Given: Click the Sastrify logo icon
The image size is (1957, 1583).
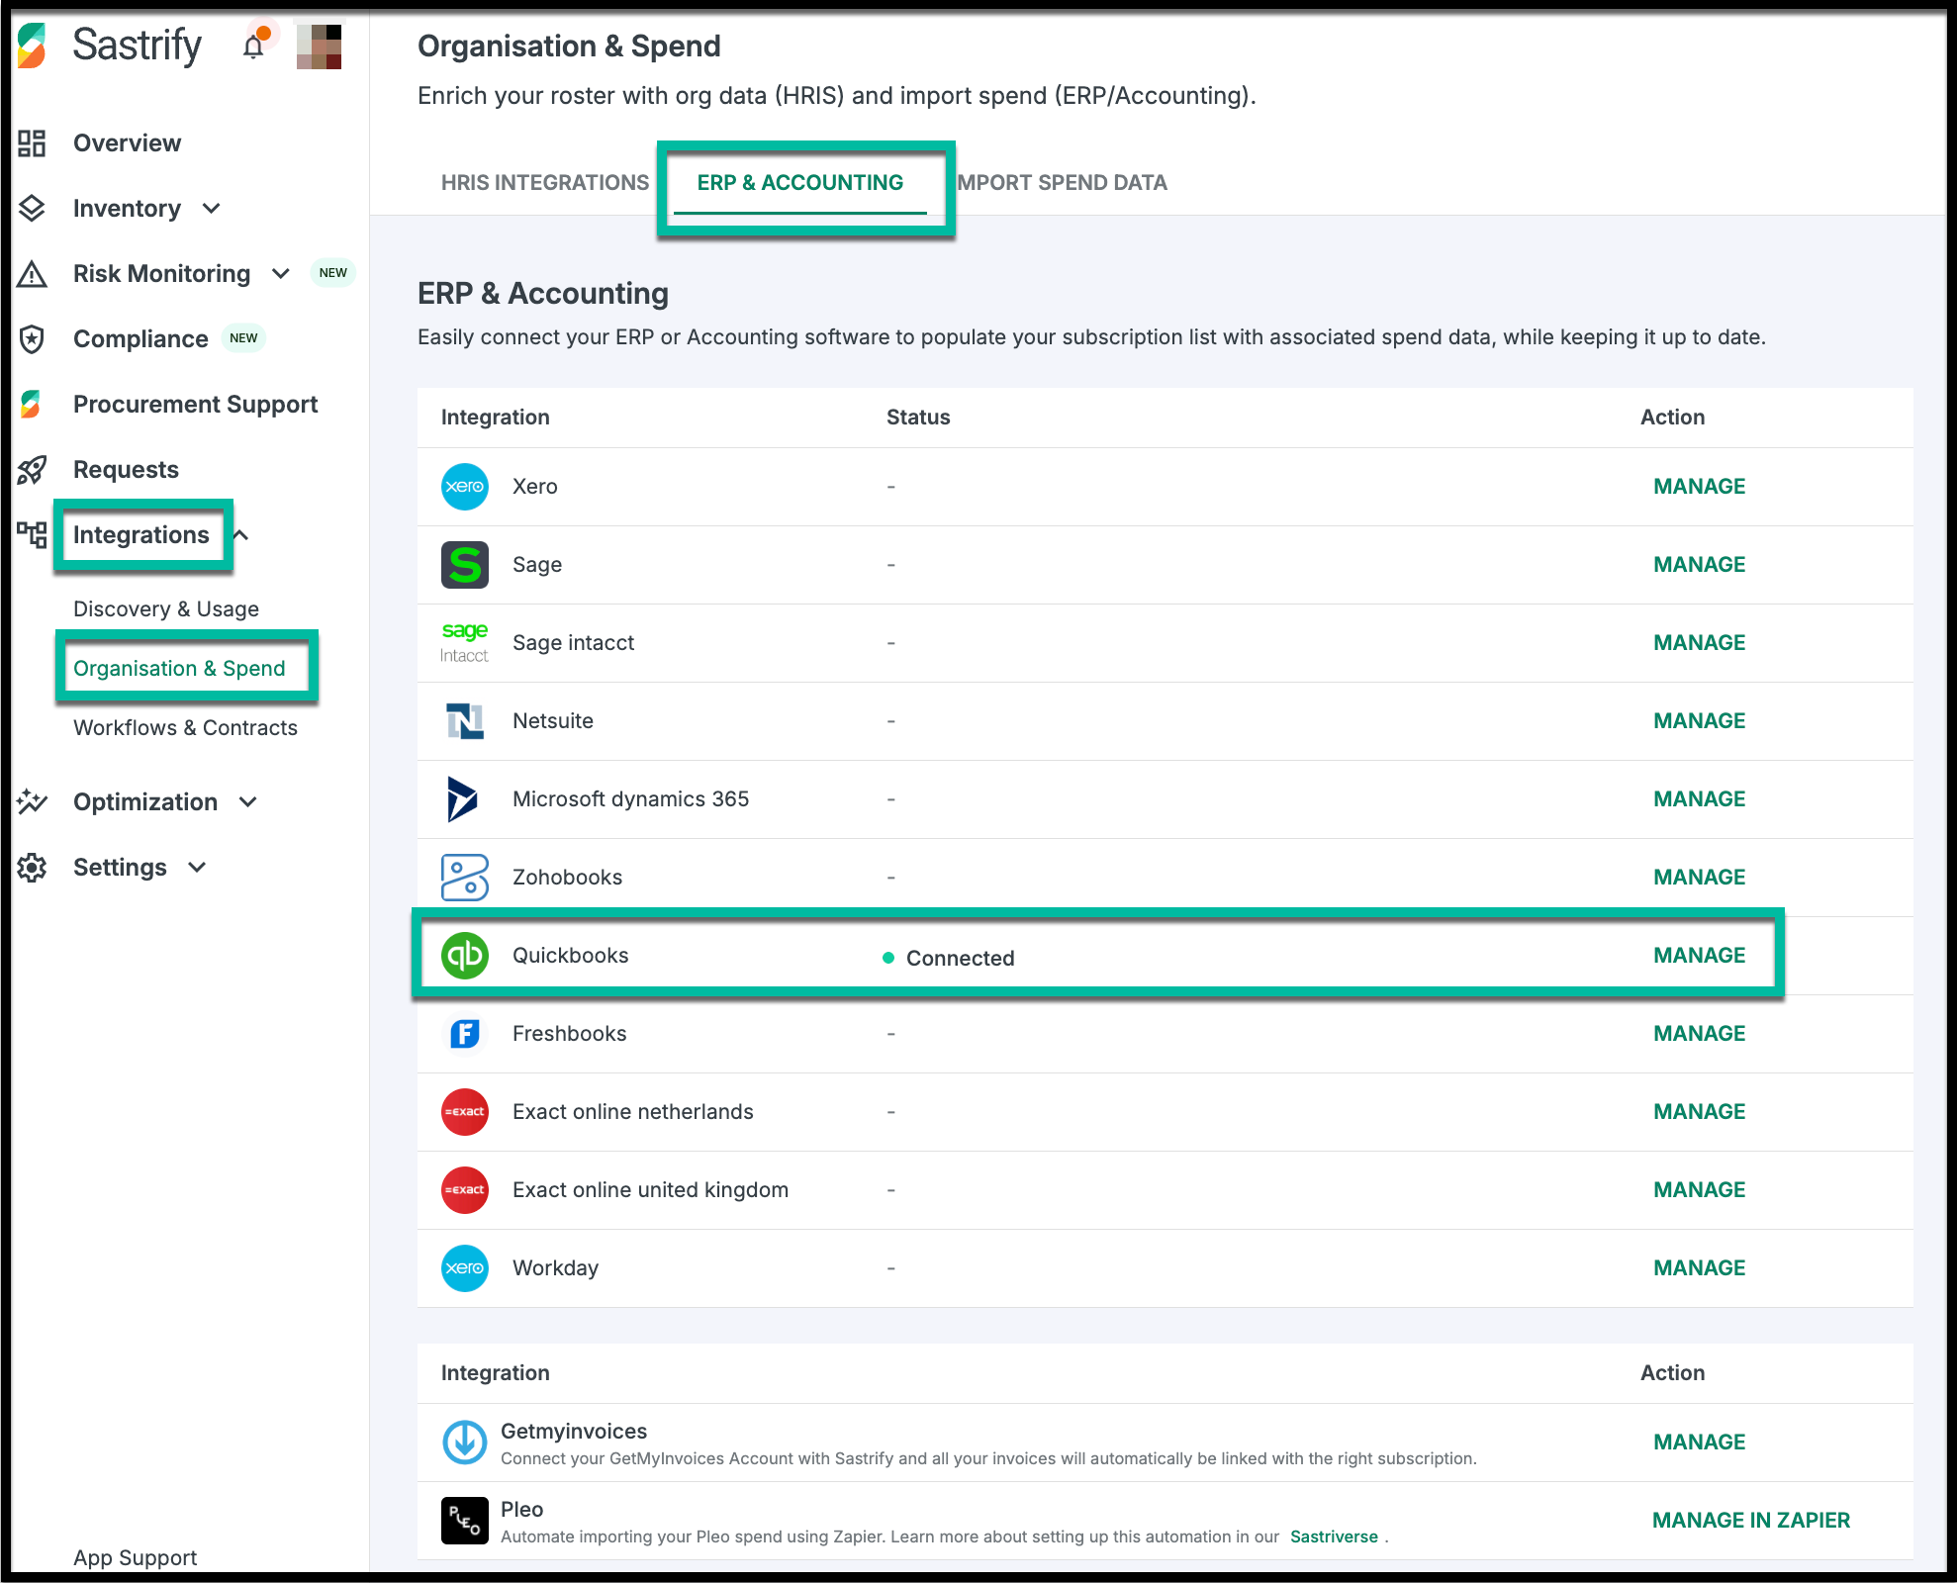Looking at the screenshot, I should click(33, 46).
